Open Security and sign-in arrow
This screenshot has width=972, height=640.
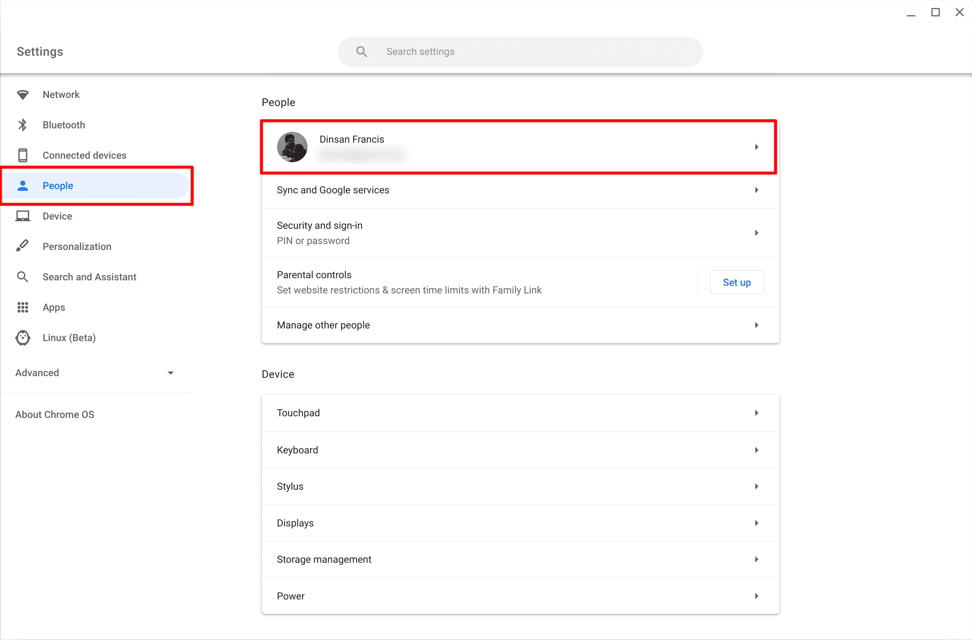(x=757, y=233)
